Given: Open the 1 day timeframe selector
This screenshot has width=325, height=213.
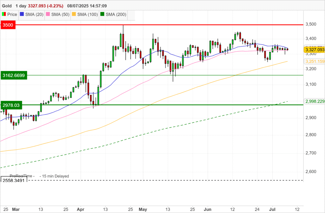Looking at the screenshot, I should pos(22,6).
